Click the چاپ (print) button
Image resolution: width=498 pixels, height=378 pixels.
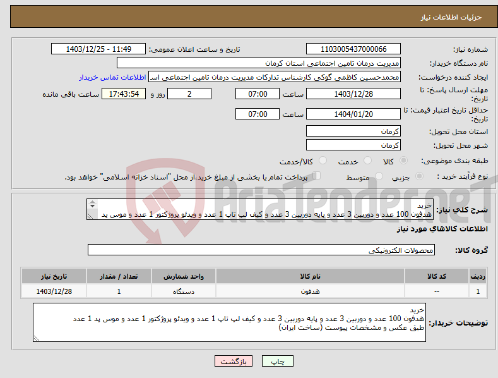277,361
